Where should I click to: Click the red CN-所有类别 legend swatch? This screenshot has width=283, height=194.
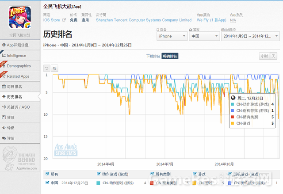click(152, 183)
